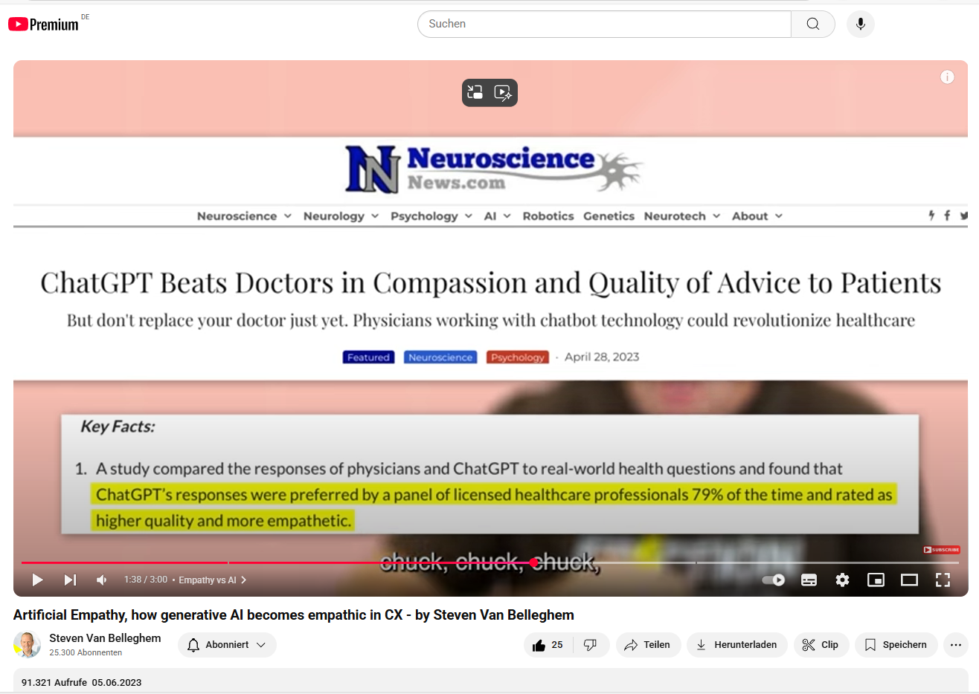979x694 pixels.
Task: Expand the description with 91.321 Aufrufe
Action: (490, 682)
